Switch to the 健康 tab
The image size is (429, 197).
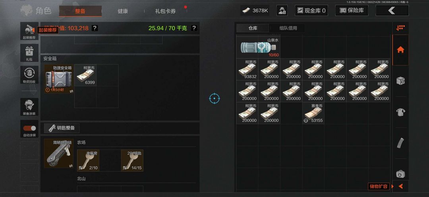[123, 11]
